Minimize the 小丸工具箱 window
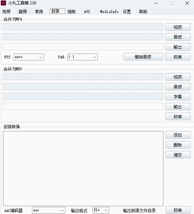194x214 pixels. coord(156,3)
